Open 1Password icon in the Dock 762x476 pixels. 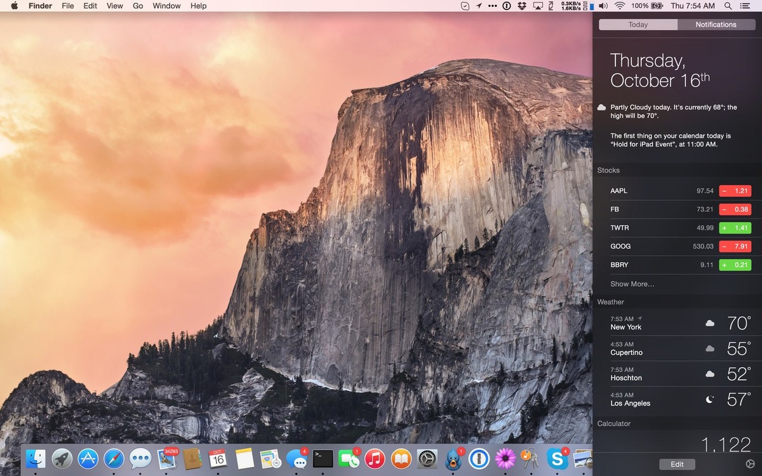coord(479,458)
